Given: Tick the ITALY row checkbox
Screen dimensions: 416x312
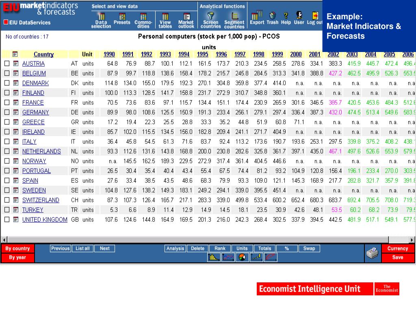Looking at the screenshot, I should click(x=7, y=141).
